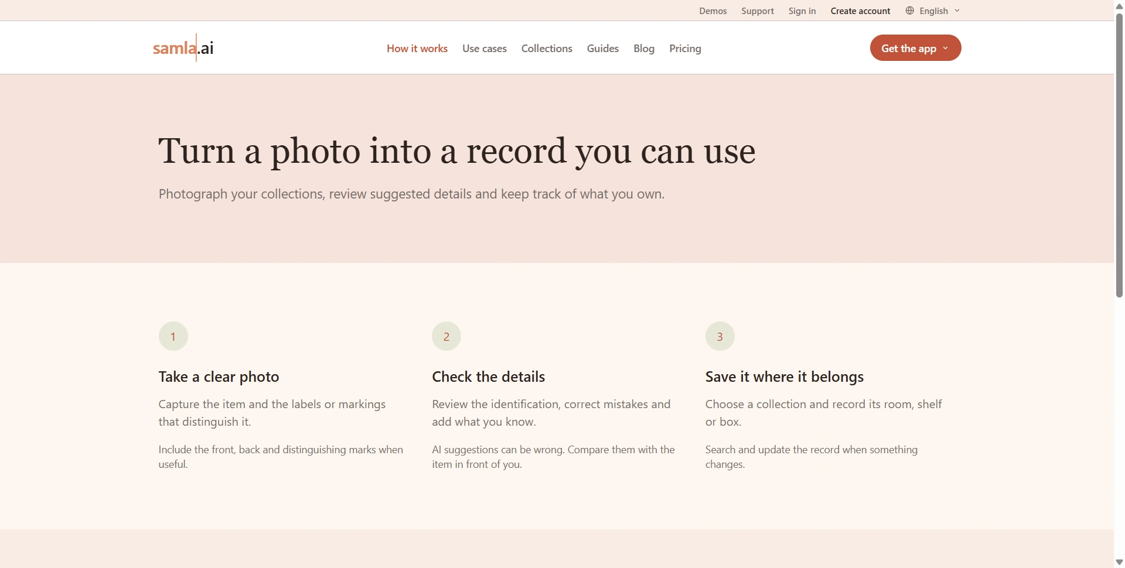Open the How it works page

coord(417,49)
